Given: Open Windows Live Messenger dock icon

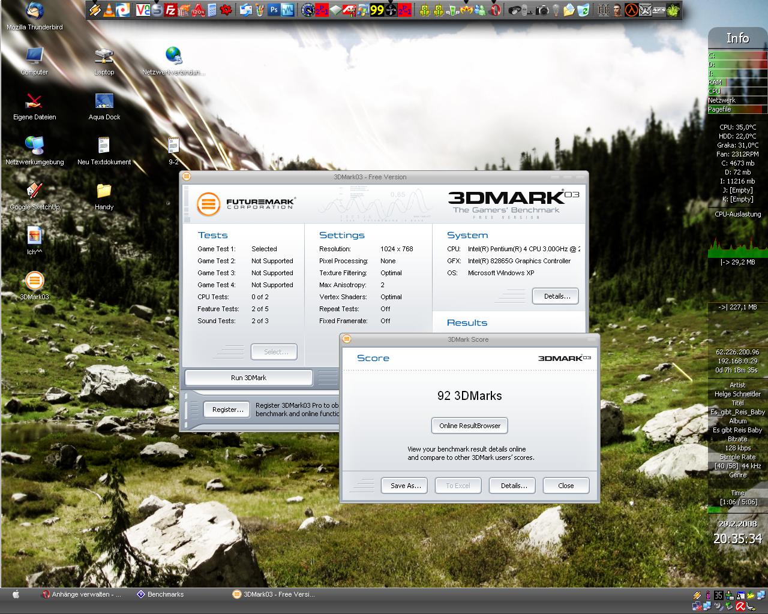Looking at the screenshot, I should point(480,10).
